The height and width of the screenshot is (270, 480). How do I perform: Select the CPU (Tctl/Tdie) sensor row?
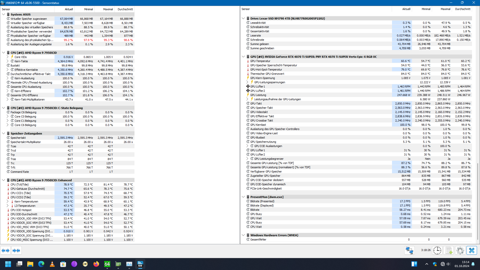pos(19,184)
